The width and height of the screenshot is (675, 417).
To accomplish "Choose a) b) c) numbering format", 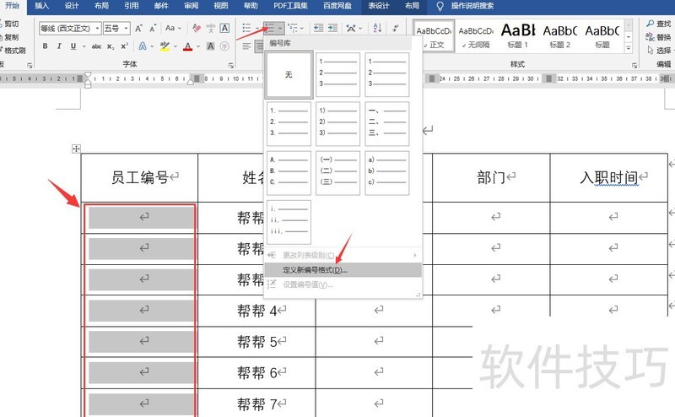I will pos(387,173).
